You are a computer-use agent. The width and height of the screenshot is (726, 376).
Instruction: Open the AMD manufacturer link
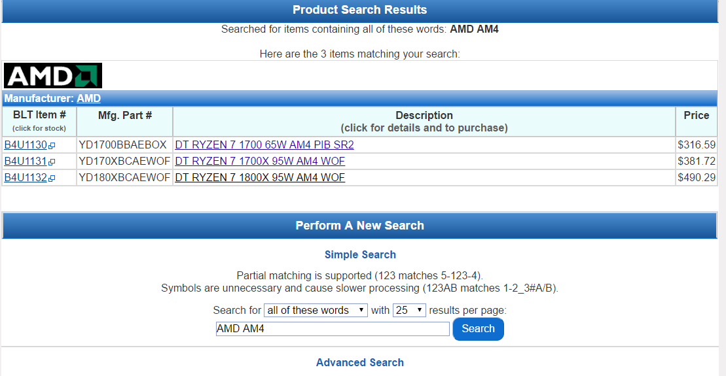[88, 99]
